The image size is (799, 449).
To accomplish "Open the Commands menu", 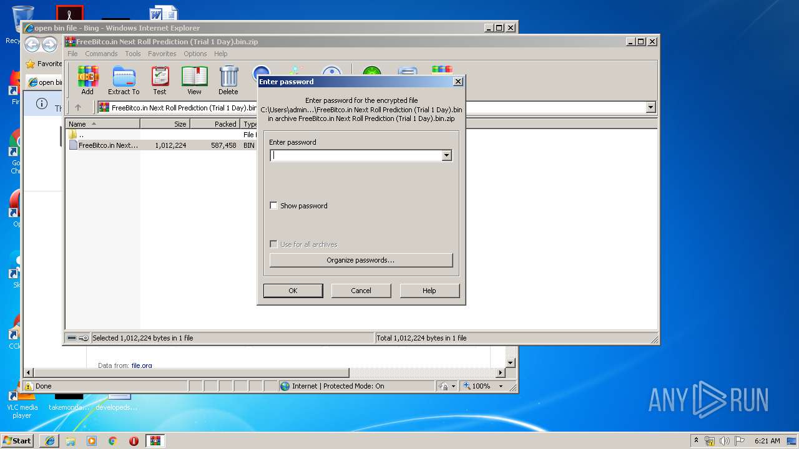I will pyautogui.click(x=101, y=54).
